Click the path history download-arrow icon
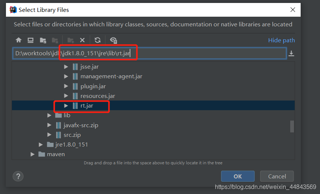Screen dimensions: 320x194 (291, 54)
